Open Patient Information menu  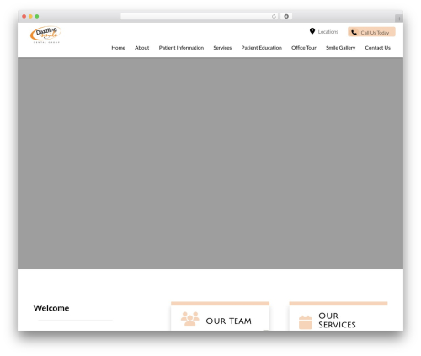pos(181,48)
